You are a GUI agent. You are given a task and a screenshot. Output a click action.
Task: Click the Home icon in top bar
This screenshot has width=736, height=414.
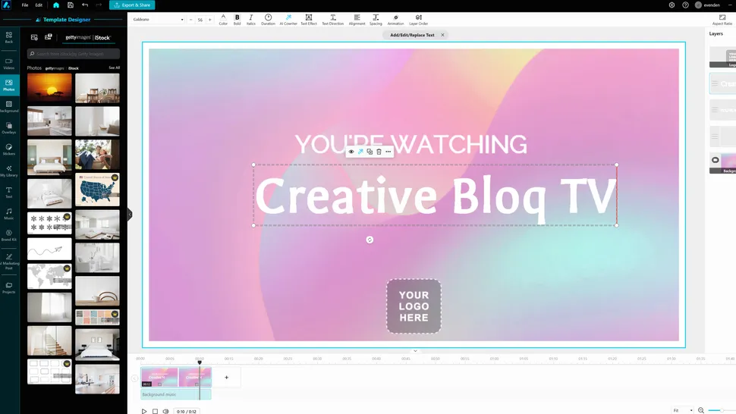pyautogui.click(x=56, y=5)
